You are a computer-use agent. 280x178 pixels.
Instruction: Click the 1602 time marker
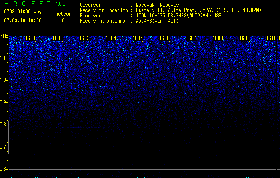click(x=58, y=38)
